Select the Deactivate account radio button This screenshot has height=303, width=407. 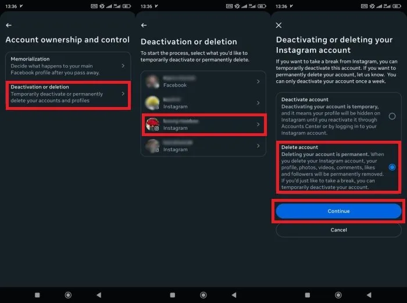point(392,116)
